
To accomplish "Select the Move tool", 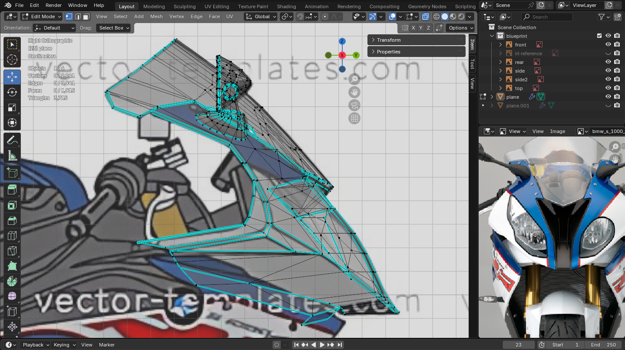I will (x=12, y=77).
